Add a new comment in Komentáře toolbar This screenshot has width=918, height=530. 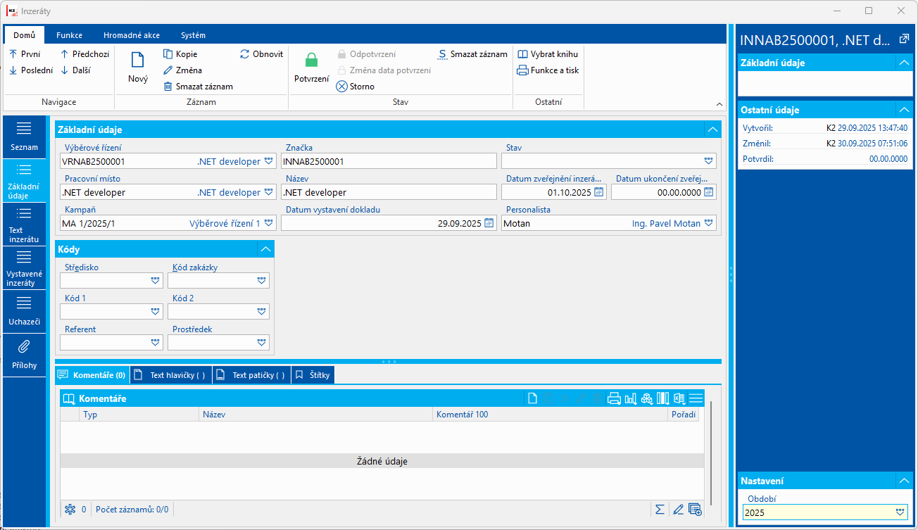[x=533, y=398]
